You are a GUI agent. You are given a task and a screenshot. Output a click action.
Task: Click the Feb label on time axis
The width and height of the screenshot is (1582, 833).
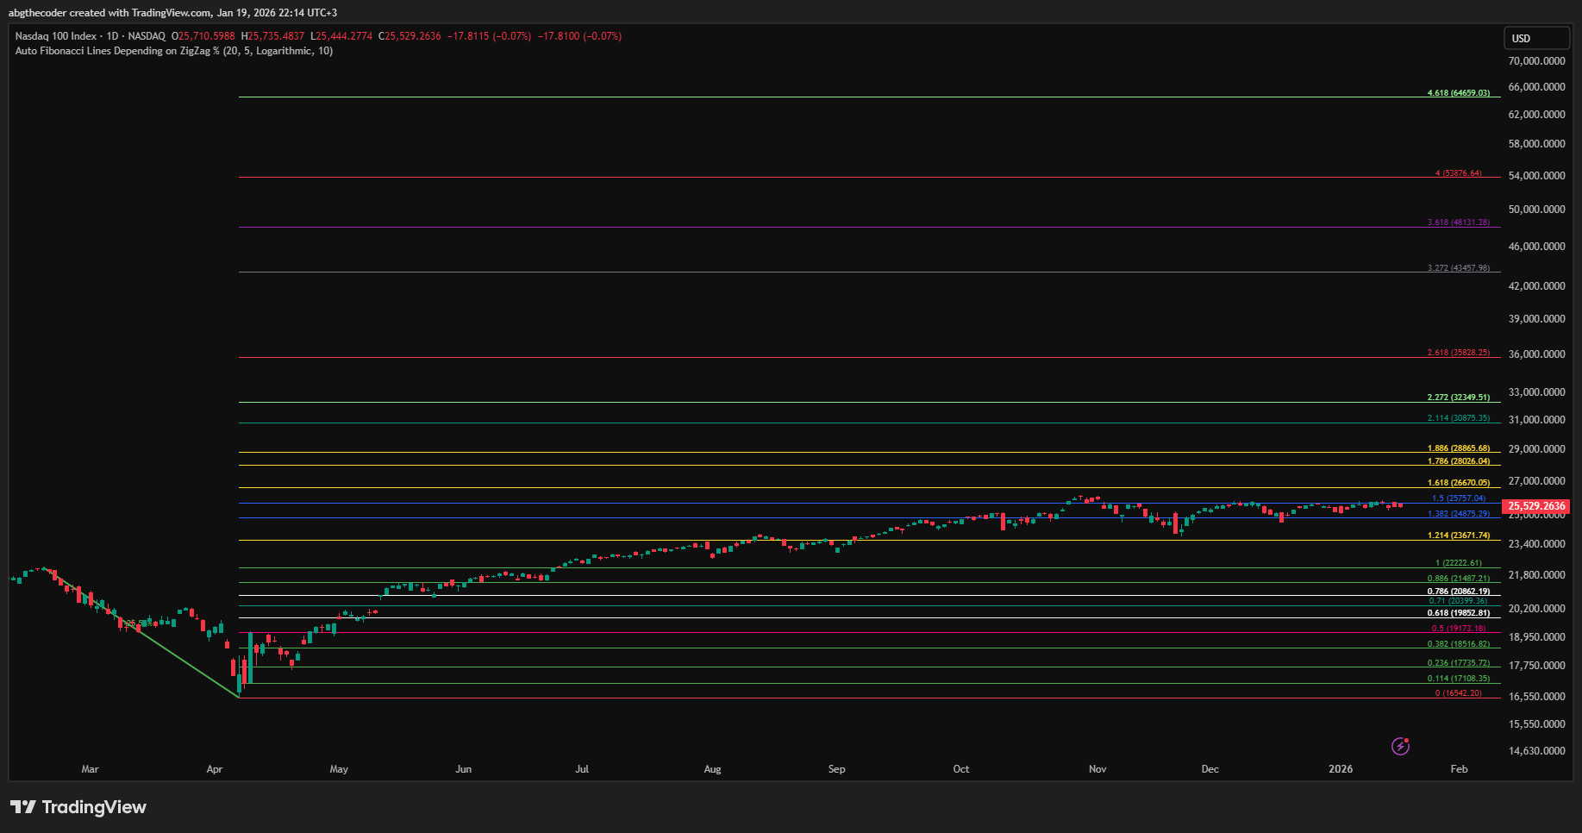(x=1459, y=769)
